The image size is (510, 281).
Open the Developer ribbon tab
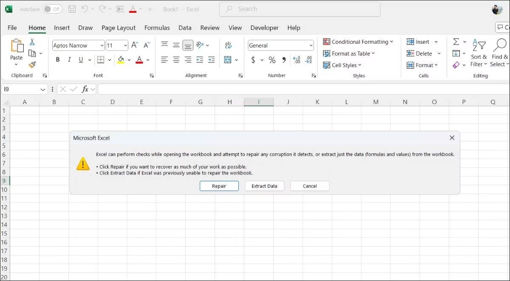click(x=264, y=28)
